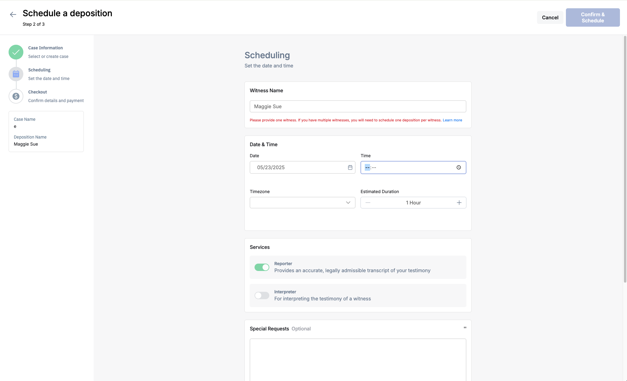
Task: Click the back arrow icon
Action: (x=13, y=14)
